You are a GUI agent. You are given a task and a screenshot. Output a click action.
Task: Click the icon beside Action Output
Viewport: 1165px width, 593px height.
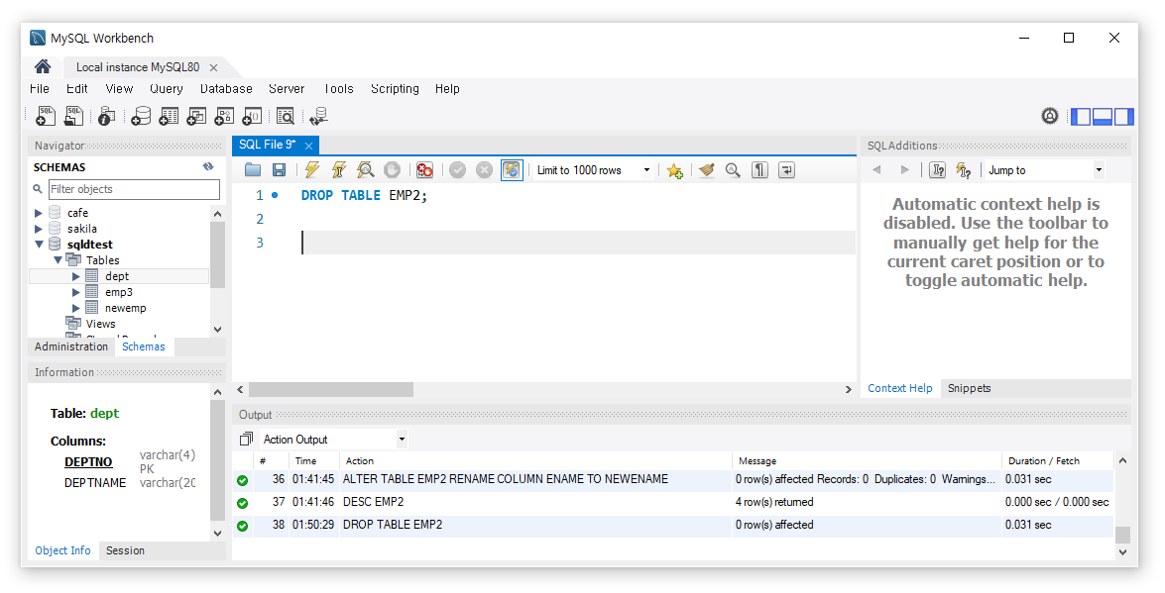coord(247,439)
